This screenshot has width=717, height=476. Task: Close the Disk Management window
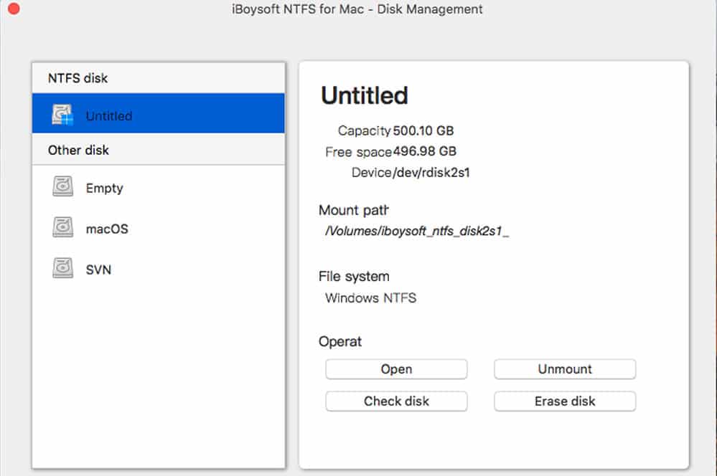coord(14,8)
